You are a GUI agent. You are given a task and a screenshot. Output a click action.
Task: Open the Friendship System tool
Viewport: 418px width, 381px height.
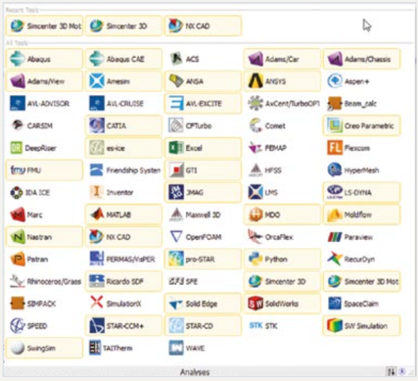(x=124, y=170)
